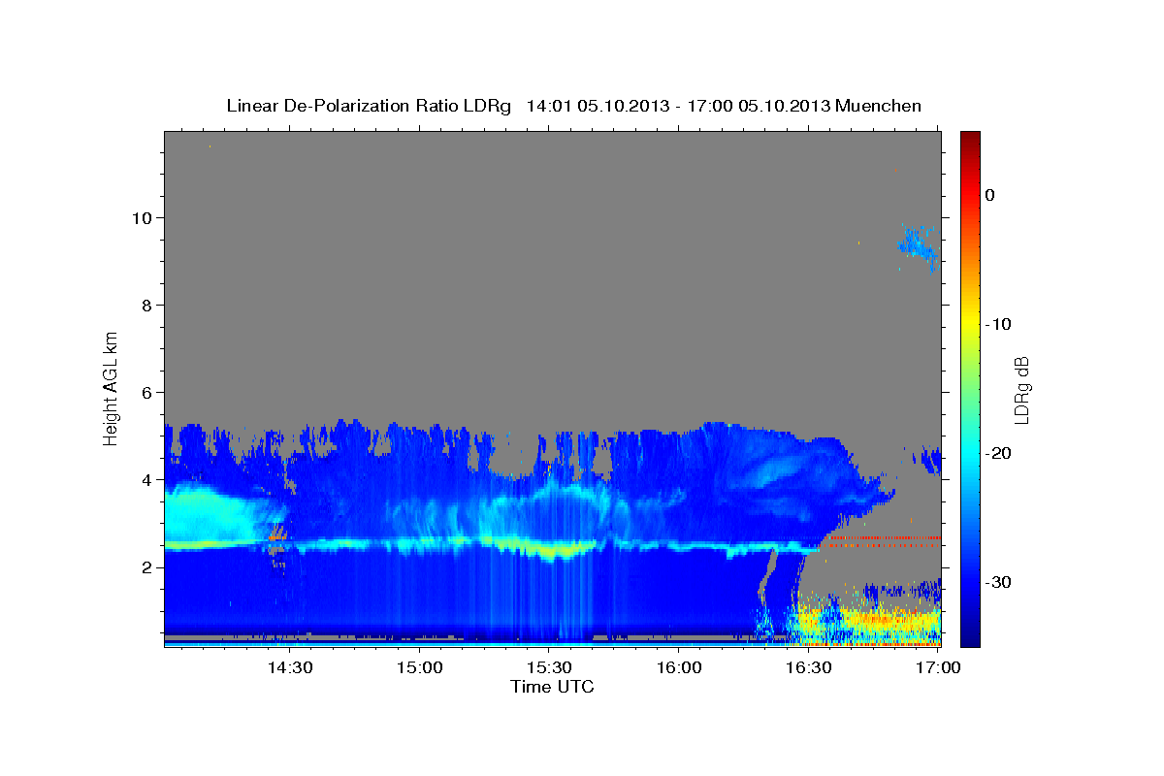The image size is (1164, 776).
Task: Click the height tick label 8
Action: pos(149,305)
